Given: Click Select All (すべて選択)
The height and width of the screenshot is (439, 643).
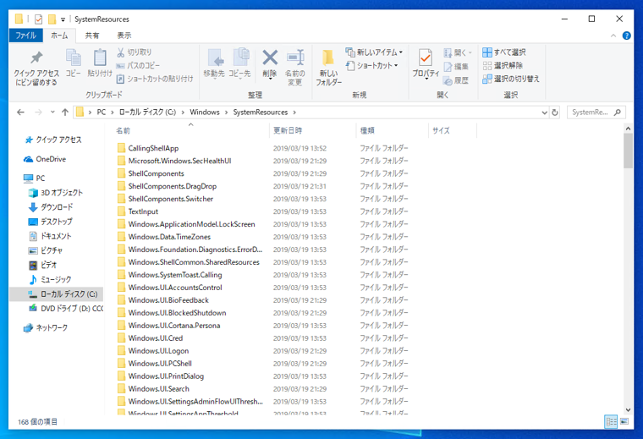Looking at the screenshot, I should click(x=504, y=52).
